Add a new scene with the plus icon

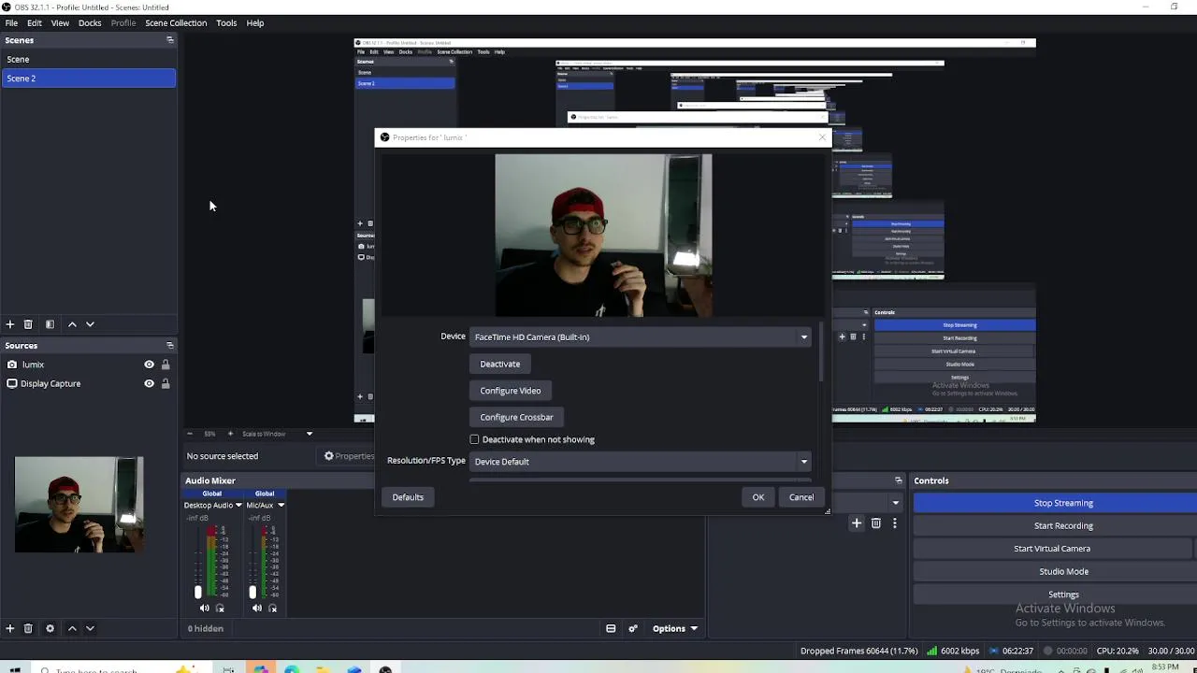tap(10, 324)
